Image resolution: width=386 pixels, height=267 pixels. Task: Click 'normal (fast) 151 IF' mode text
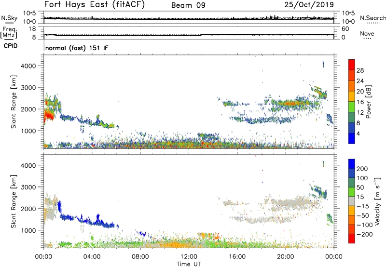pos(77,48)
